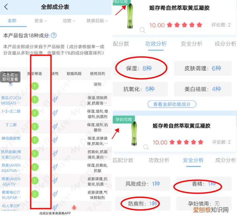Open the lower cucumber gel product thumbnail
This screenshot has height=216, width=237.
tap(134, 133)
